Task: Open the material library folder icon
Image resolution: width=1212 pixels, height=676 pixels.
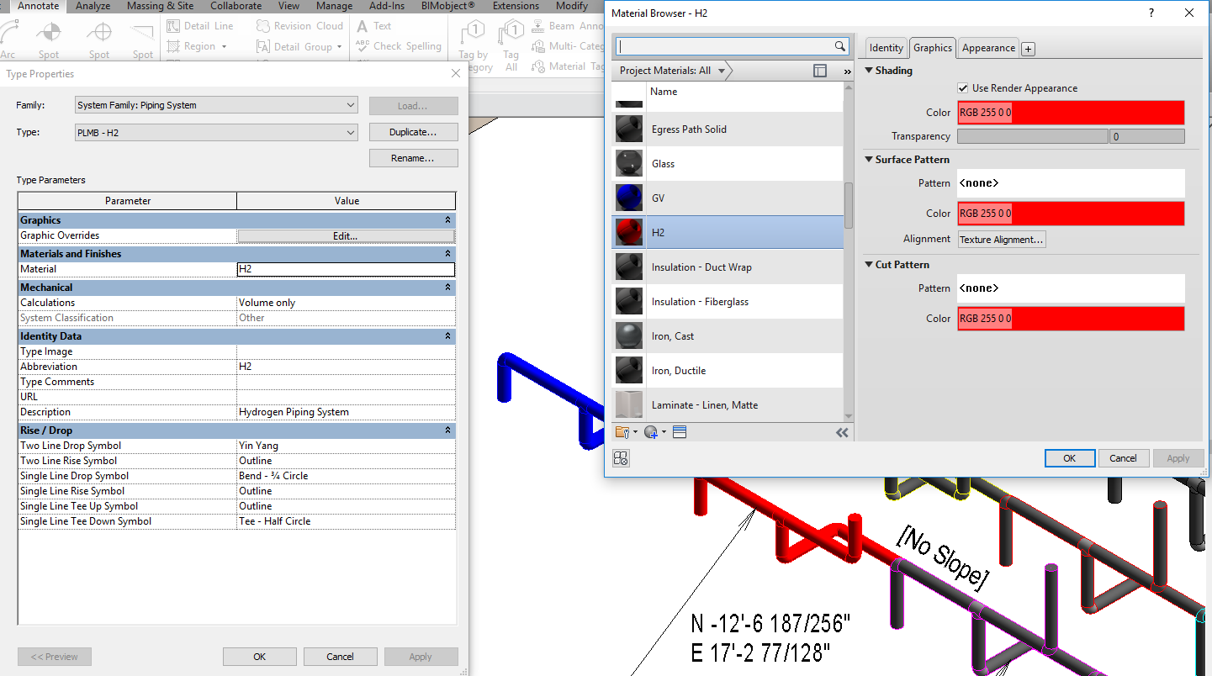Action: click(623, 431)
